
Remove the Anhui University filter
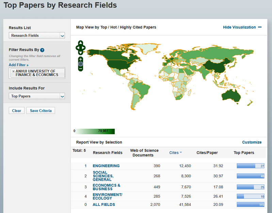coord(13,71)
